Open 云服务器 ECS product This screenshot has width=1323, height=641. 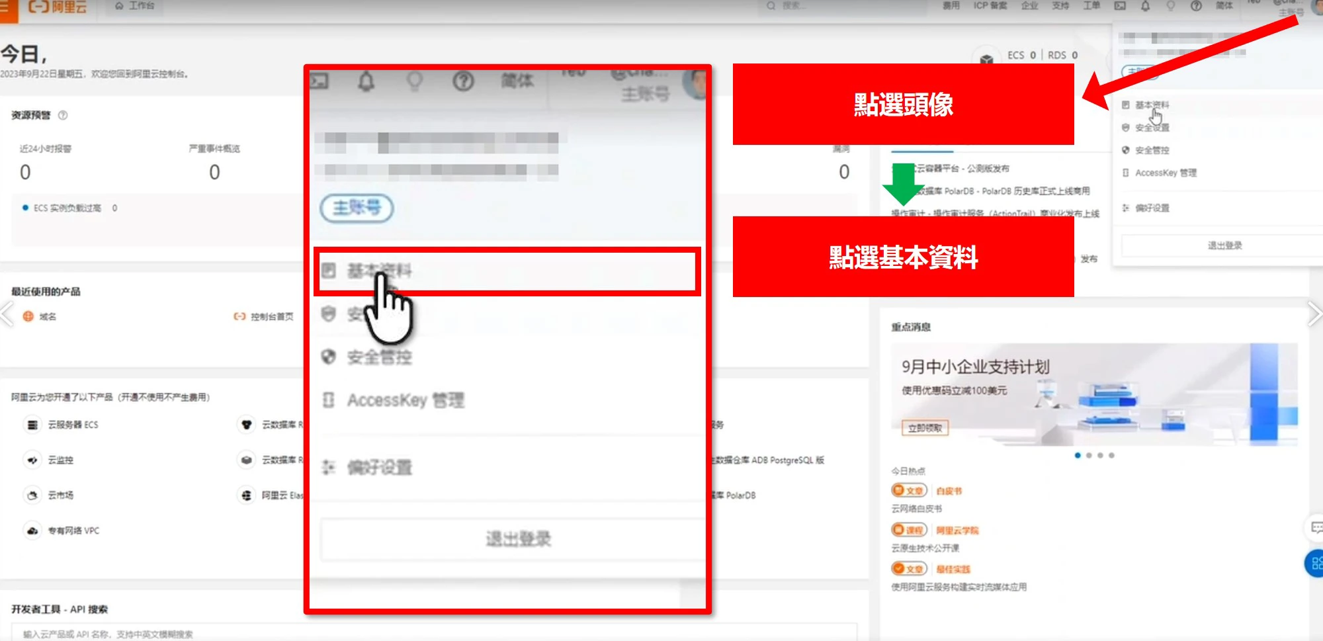73,425
